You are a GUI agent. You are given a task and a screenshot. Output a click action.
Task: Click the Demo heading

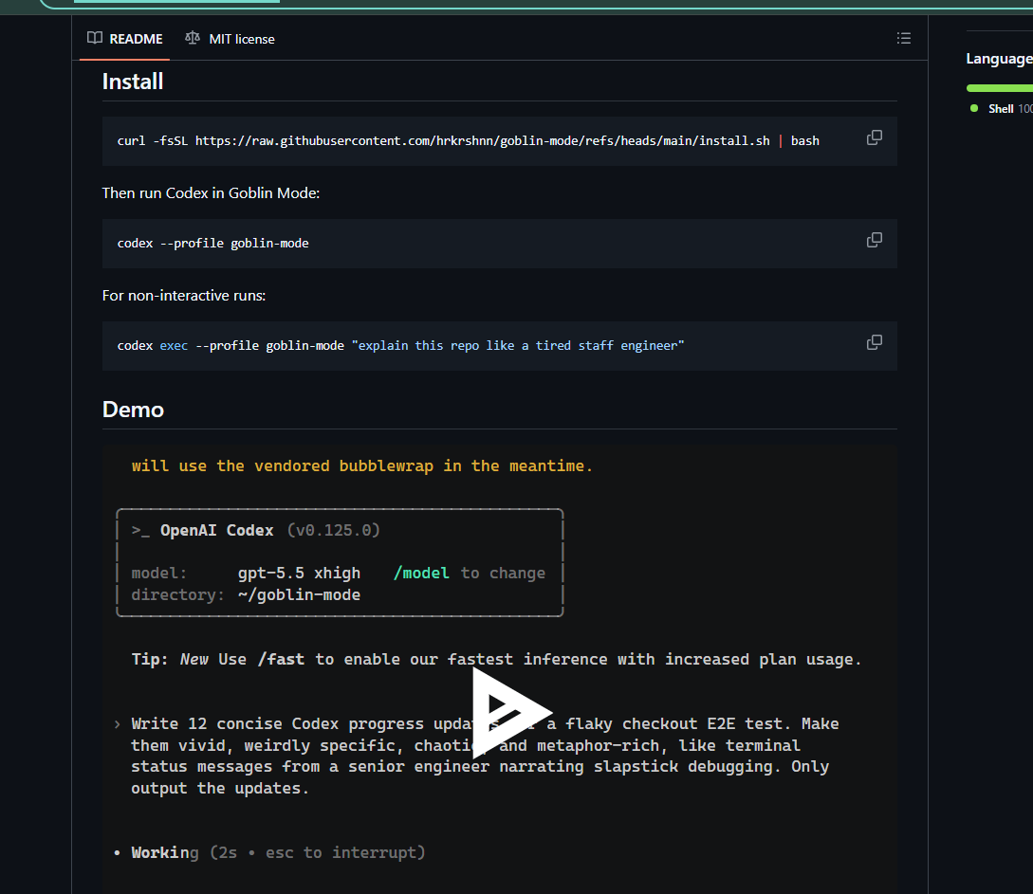click(x=133, y=410)
